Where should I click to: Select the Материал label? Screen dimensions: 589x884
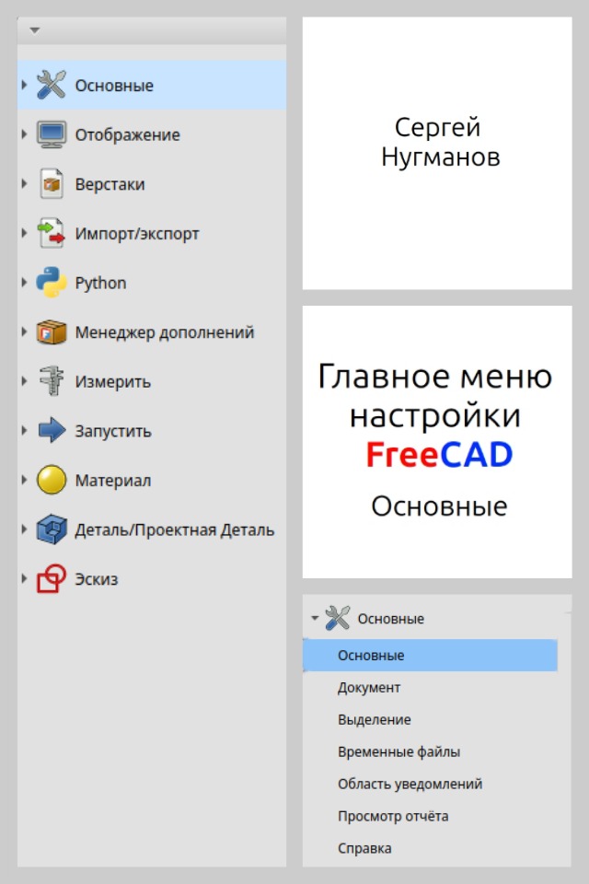click(112, 481)
